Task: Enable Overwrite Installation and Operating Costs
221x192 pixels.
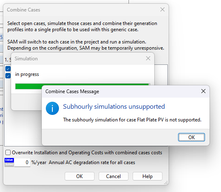Action: [8, 153]
